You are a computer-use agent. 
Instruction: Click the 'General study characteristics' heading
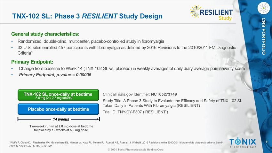45,34
